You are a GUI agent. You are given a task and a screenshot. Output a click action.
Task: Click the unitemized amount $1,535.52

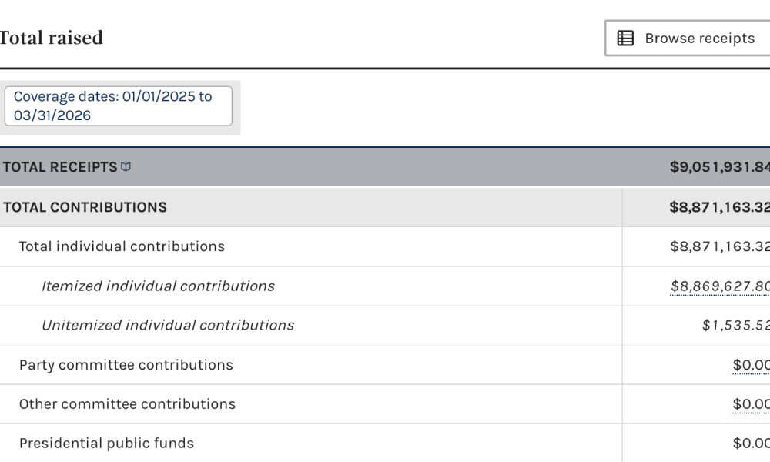click(x=735, y=326)
